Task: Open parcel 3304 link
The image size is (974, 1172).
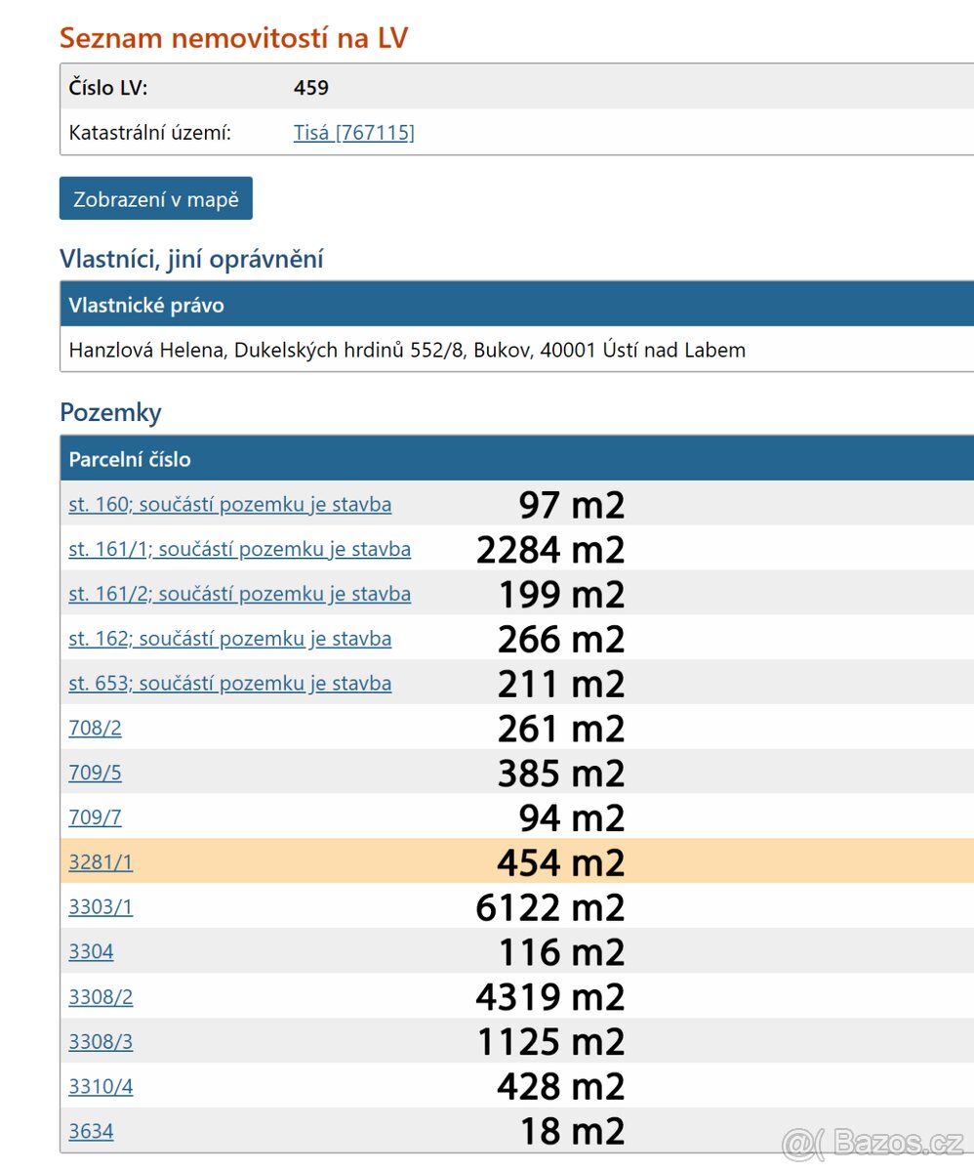Action: click(x=91, y=952)
